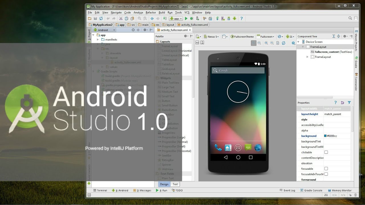Collapse the Device Screen tree node

[x=299, y=42]
